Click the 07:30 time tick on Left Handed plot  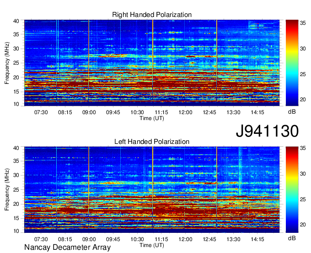pos(41,239)
